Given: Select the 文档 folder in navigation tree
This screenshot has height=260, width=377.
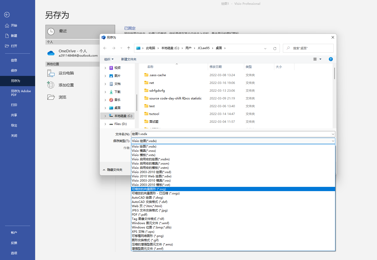Looking at the screenshot, I should pos(117,84).
